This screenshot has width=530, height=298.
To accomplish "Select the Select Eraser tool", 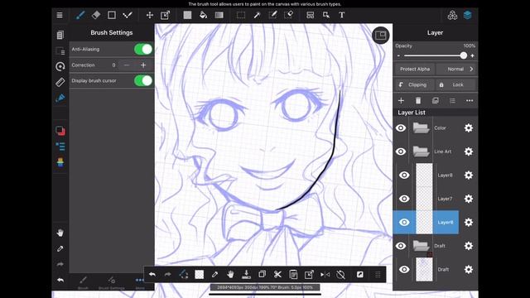I will (289, 15).
